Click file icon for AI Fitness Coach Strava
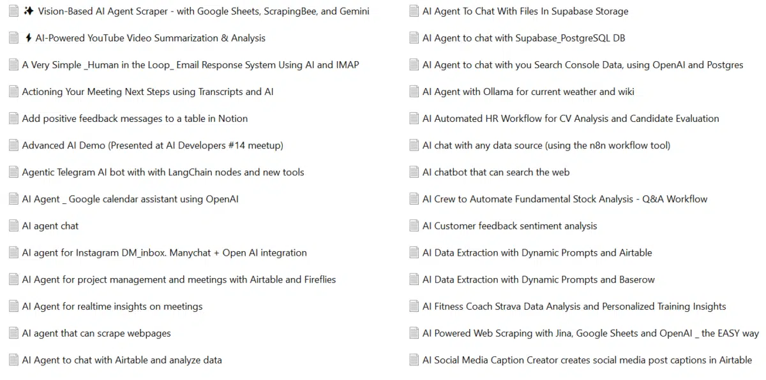Image resolution: width=766 pixels, height=380 pixels. [x=414, y=306]
